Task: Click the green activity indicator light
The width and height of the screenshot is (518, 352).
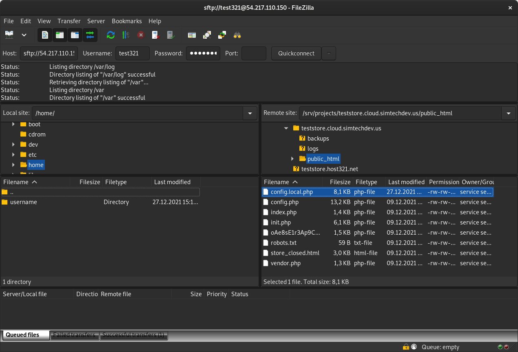Action: coord(500,347)
